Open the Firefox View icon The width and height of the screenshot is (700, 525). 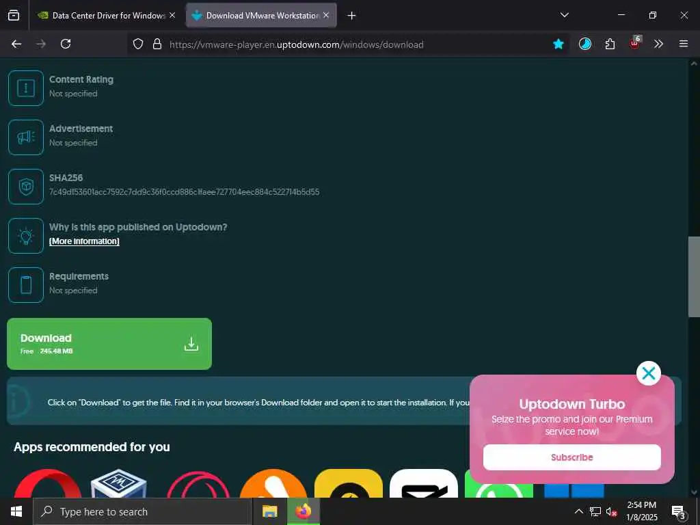click(x=14, y=15)
